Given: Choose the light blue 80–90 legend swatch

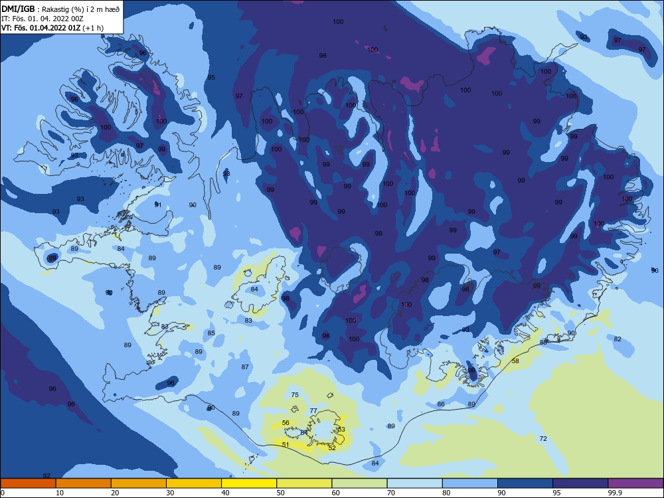Looking at the screenshot, I should click(x=470, y=483).
